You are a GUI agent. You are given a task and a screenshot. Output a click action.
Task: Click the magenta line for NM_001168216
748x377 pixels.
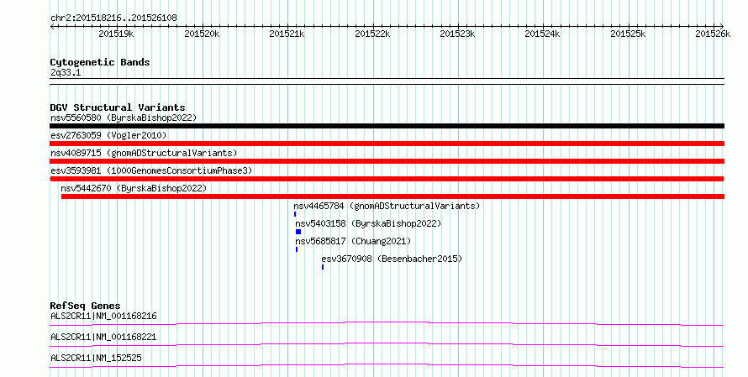pos(387,323)
